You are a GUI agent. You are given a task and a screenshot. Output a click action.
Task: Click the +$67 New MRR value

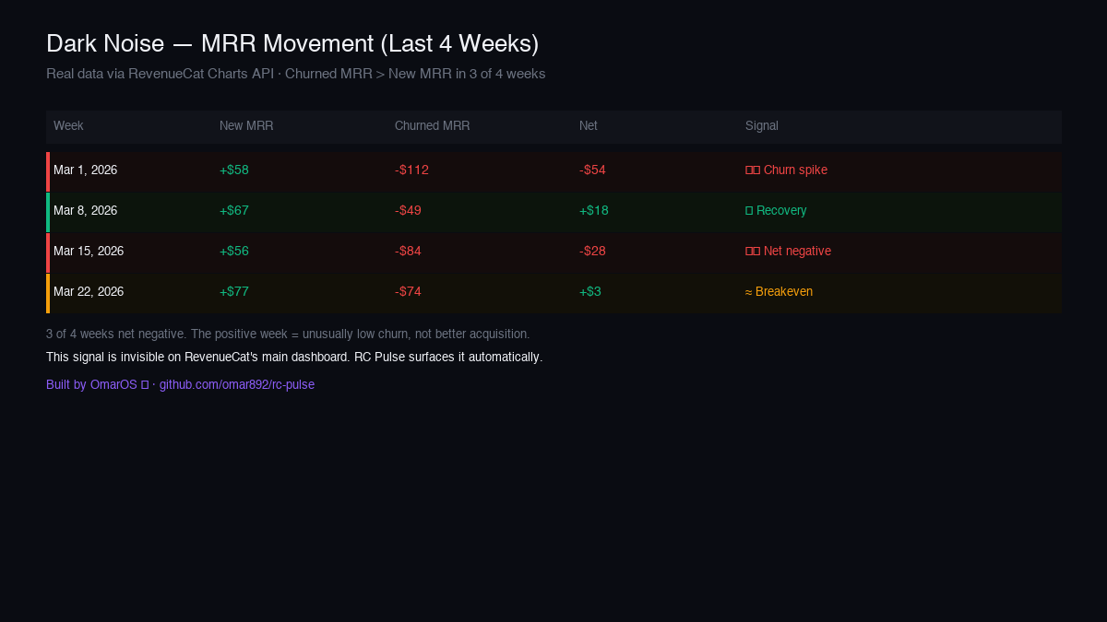[x=234, y=211]
